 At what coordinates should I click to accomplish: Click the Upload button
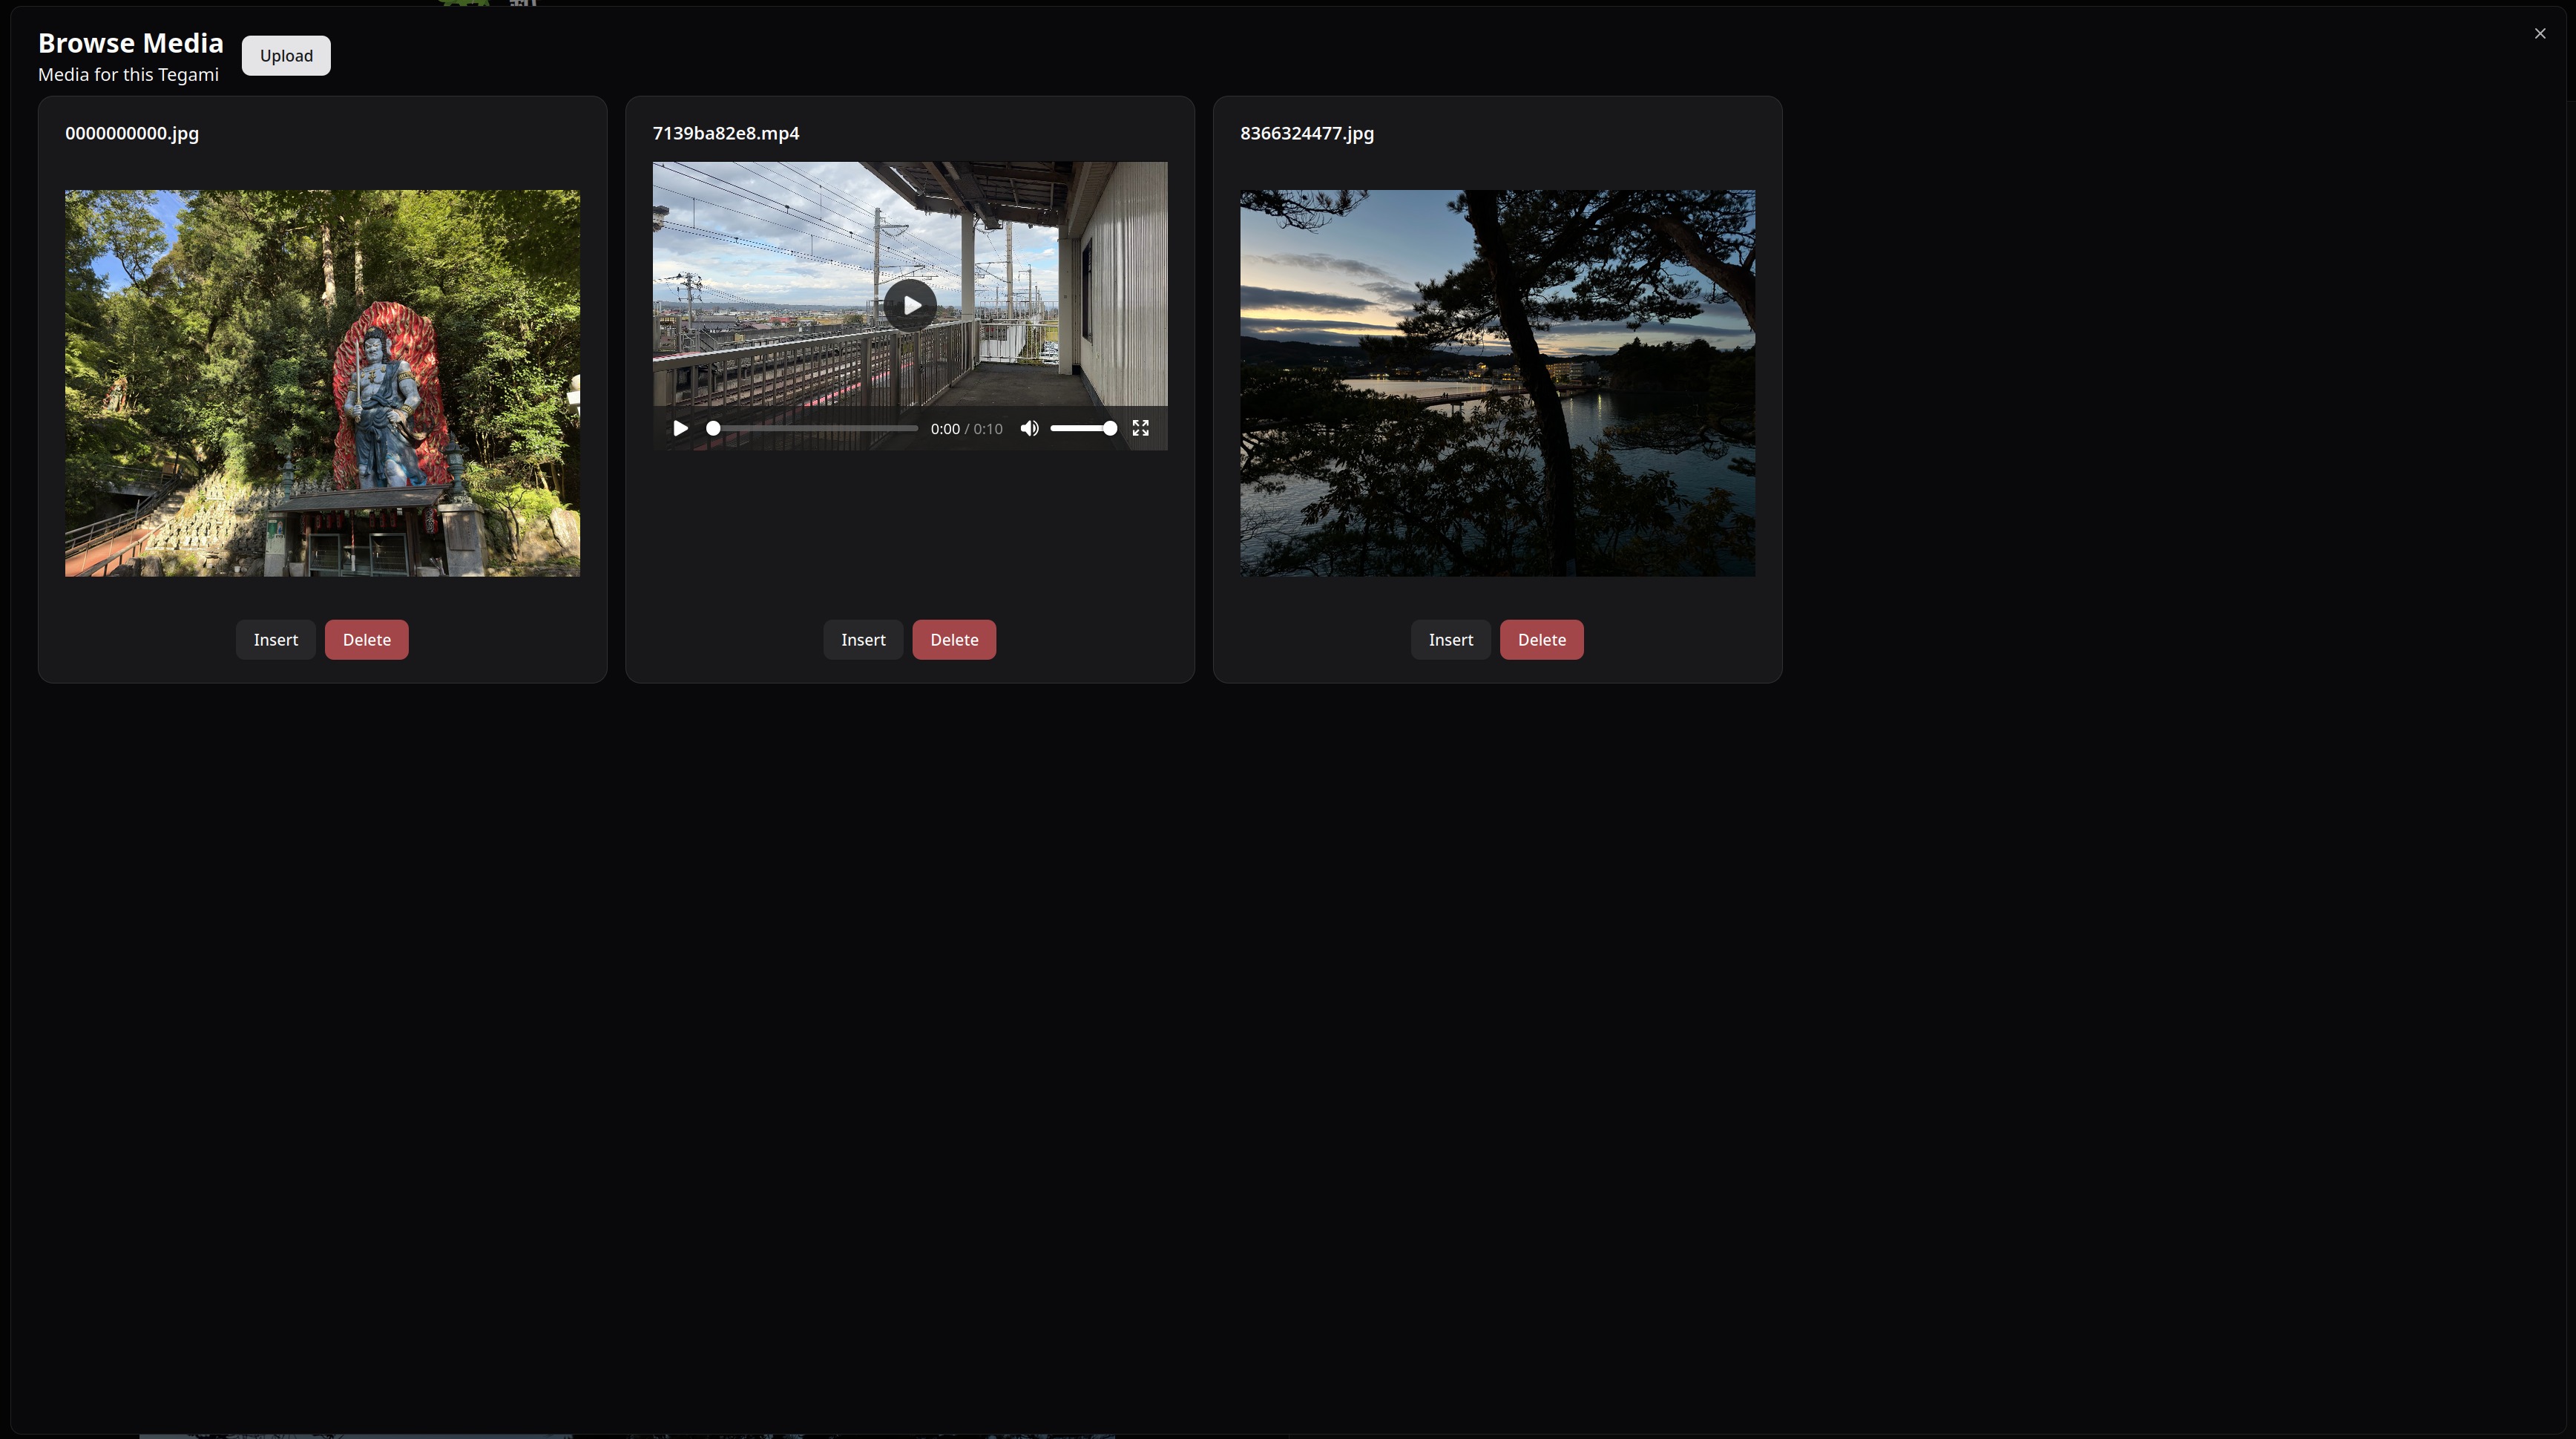[286, 56]
